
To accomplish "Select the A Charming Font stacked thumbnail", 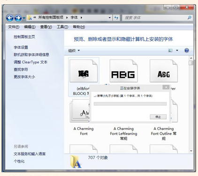I will click(79, 111).
